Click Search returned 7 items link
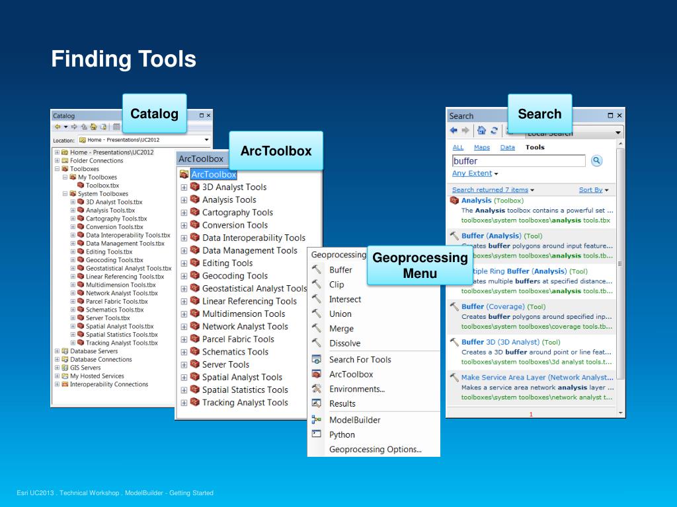The height and width of the screenshot is (507, 677). 490,189
